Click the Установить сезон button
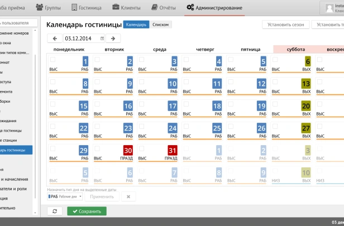The height and width of the screenshot is (226, 344). (x=285, y=25)
